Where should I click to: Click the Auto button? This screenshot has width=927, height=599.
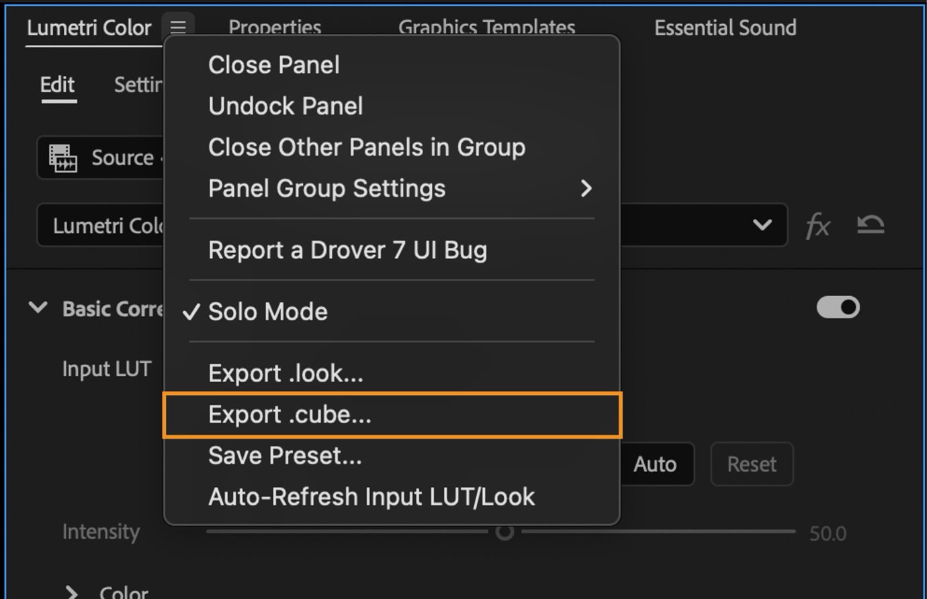coord(654,464)
